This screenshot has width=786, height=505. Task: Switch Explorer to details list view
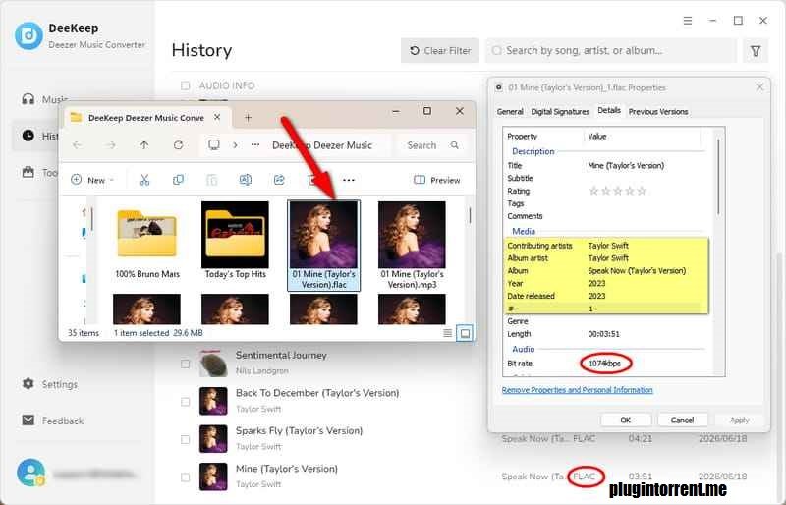[448, 333]
